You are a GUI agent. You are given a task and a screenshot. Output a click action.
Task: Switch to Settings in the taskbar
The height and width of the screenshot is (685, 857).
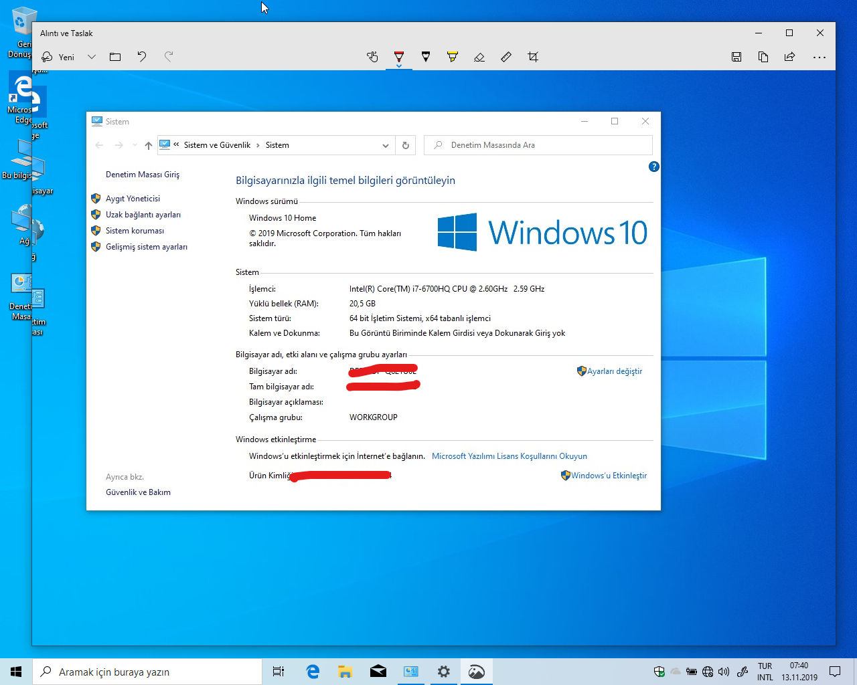tap(444, 672)
